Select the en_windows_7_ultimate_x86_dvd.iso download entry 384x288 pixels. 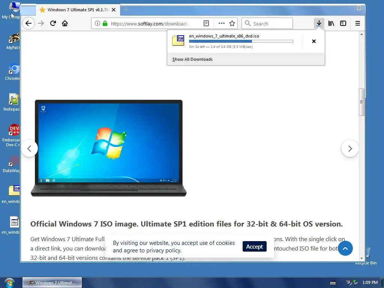coord(235,41)
